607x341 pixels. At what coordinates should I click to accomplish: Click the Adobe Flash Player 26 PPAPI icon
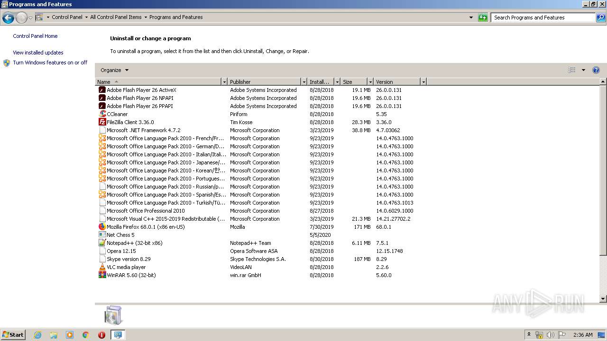click(102, 106)
